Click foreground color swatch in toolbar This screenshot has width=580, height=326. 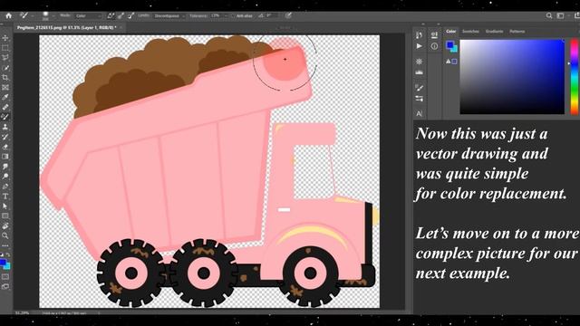3,263
